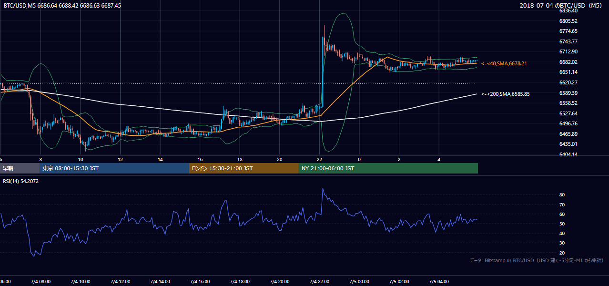Click the 6404.14 price axis label

pyautogui.click(x=568, y=154)
